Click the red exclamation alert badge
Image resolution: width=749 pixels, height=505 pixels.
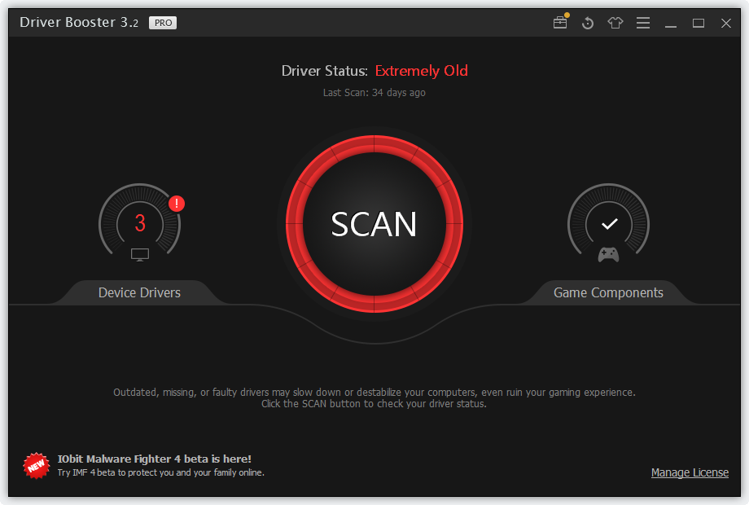[177, 204]
